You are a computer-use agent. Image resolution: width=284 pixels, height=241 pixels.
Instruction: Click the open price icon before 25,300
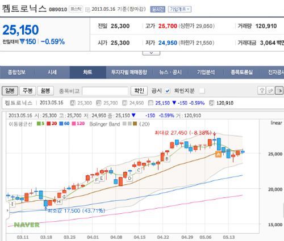click(x=73, y=103)
